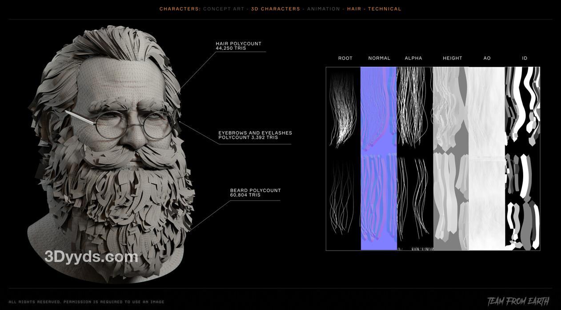Select the 3D CHARACTERS header item

(x=276, y=9)
